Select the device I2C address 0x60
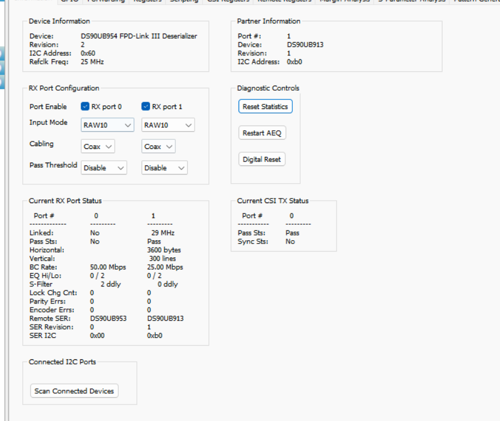 coord(88,53)
